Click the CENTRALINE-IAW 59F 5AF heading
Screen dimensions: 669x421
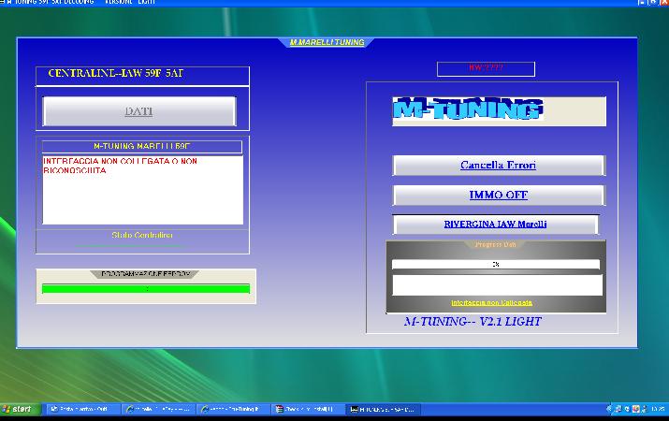pos(116,73)
